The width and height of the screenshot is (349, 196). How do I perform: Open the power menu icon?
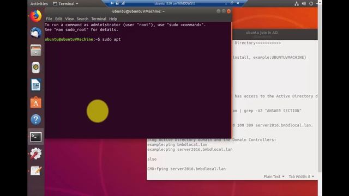pyautogui.click(x=311, y=4)
